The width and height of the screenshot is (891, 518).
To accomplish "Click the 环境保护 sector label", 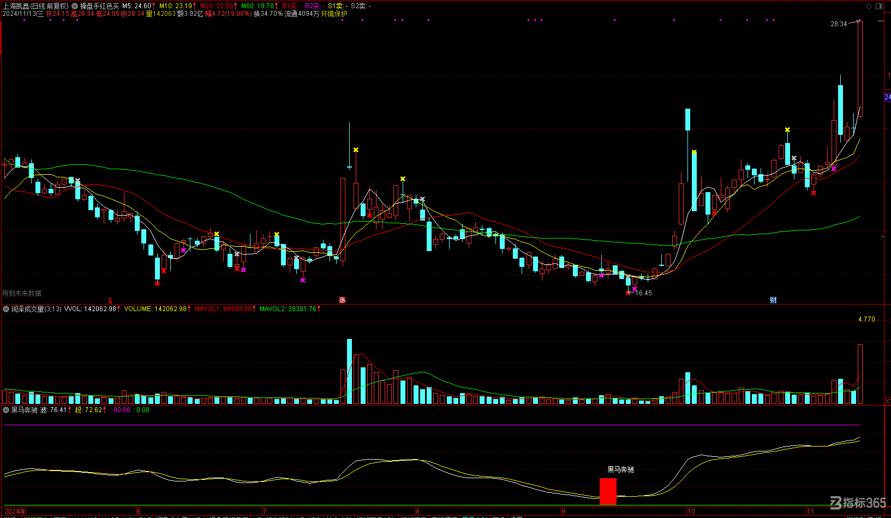I will coord(334,14).
